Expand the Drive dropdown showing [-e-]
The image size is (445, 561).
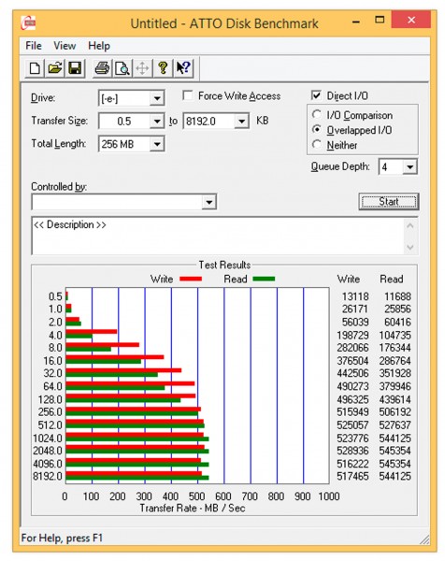point(157,98)
